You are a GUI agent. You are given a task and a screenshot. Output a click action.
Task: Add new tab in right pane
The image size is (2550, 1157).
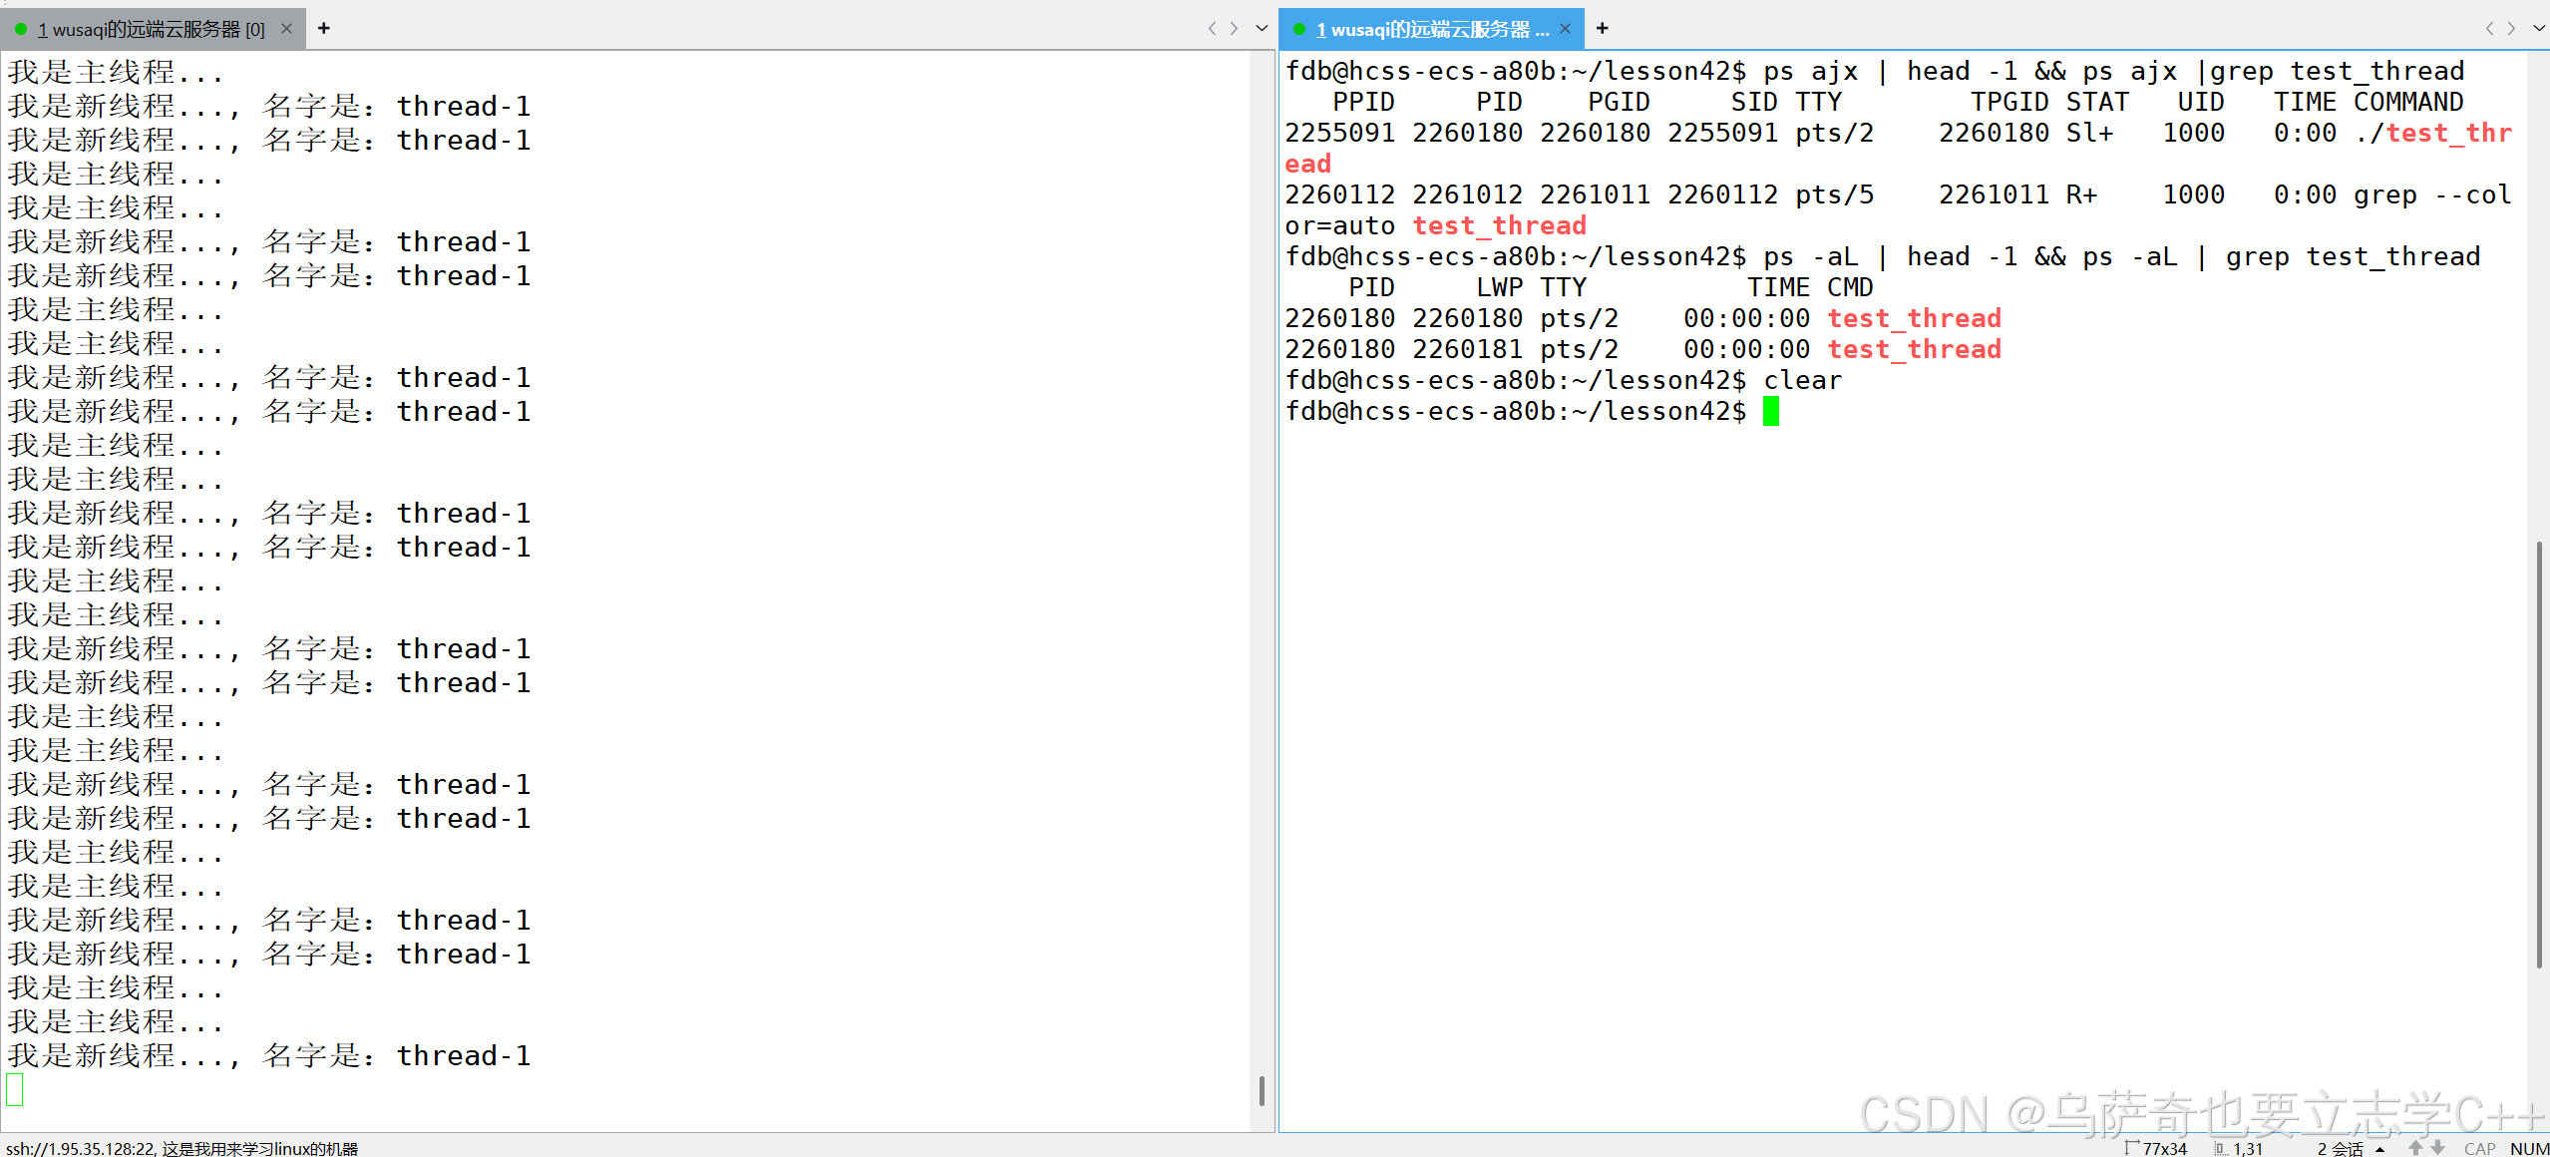(x=1603, y=29)
